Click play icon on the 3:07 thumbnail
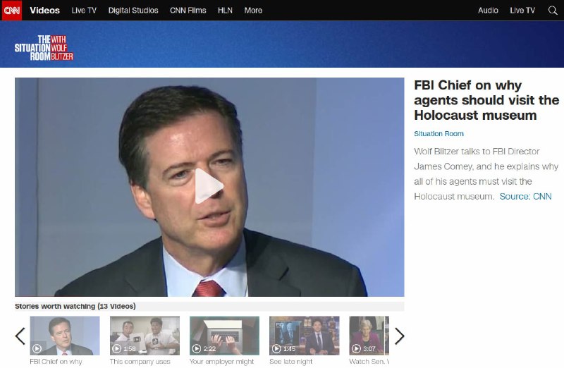 pyautogui.click(x=356, y=348)
